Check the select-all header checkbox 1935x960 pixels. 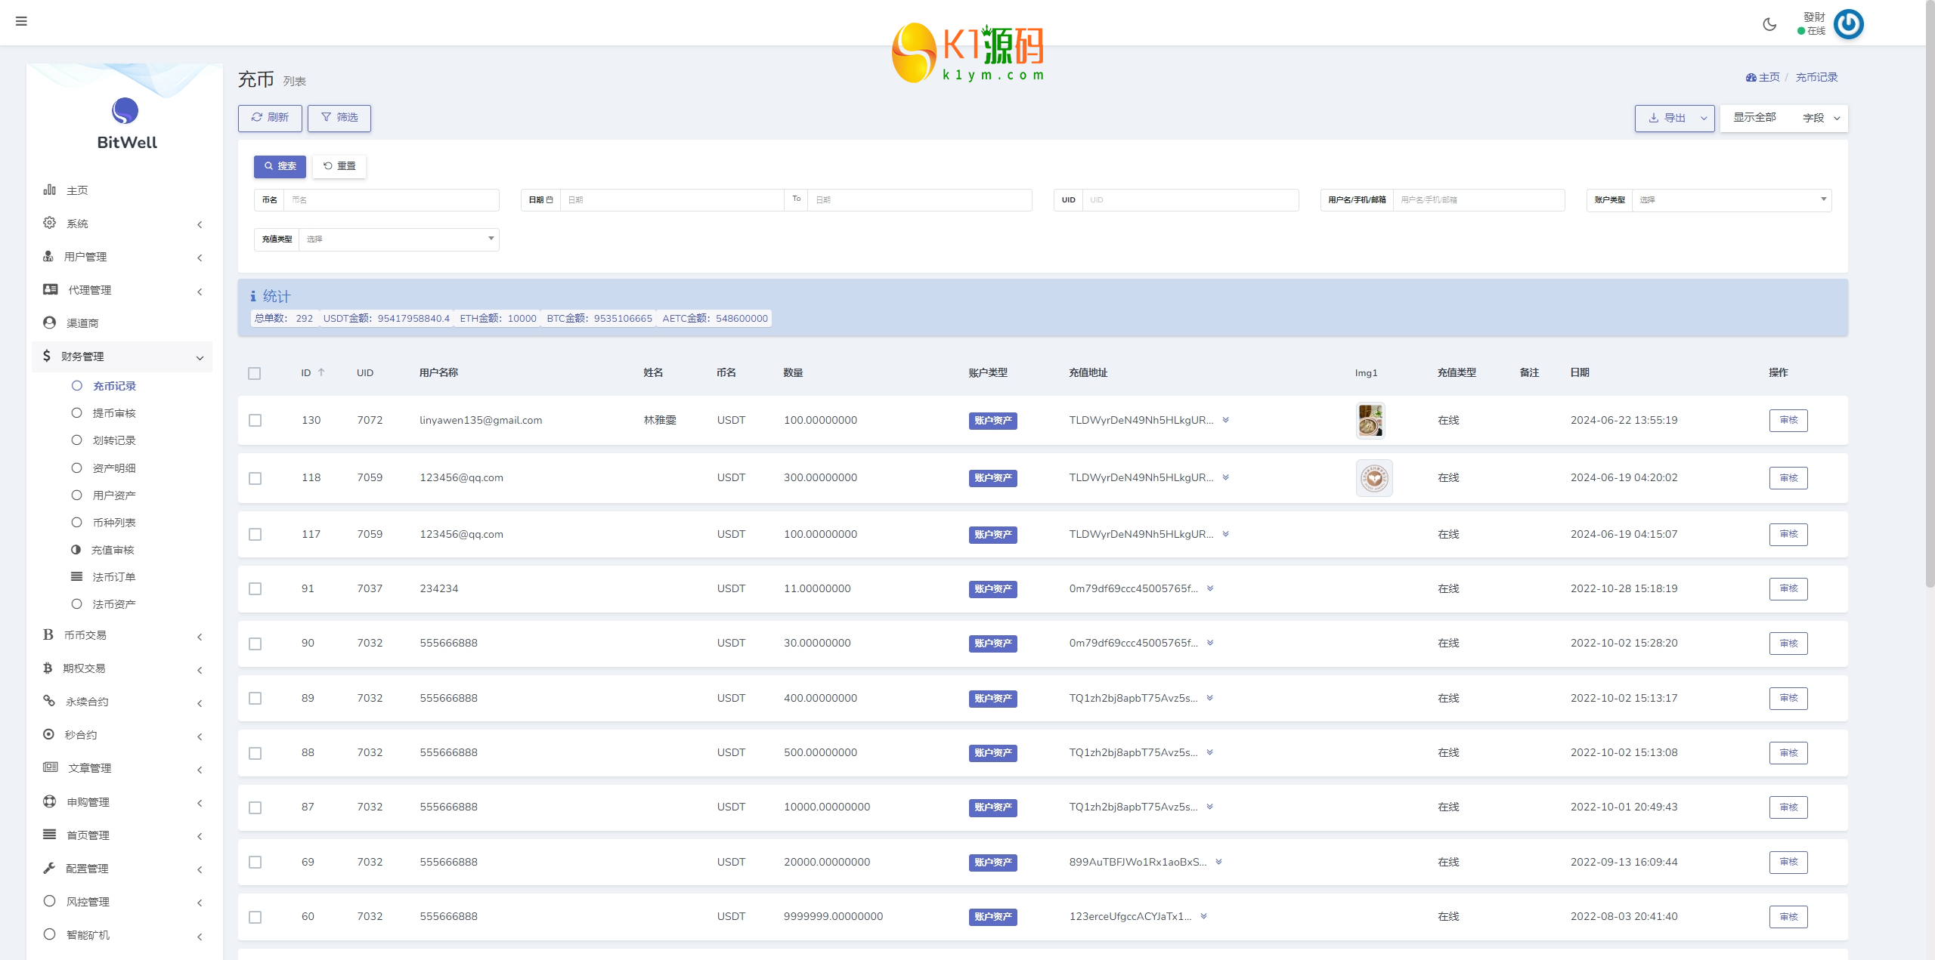click(x=255, y=373)
